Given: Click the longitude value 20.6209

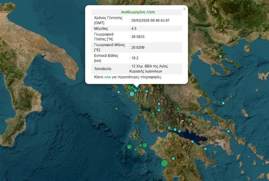Looking at the screenshot, I should point(138,47).
